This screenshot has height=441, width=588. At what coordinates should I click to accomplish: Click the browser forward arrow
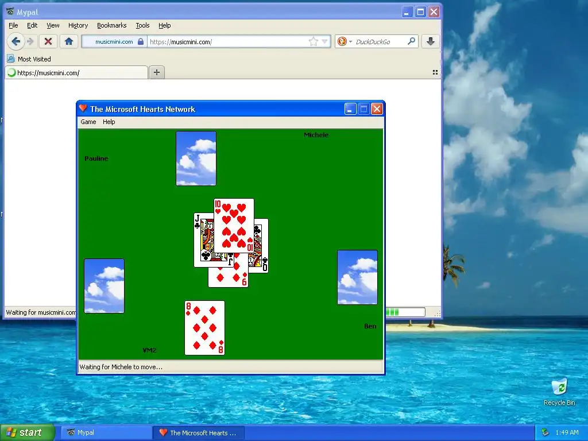[x=31, y=41]
